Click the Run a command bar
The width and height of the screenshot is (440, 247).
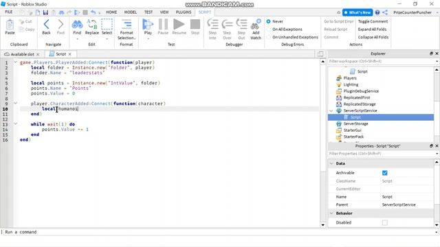[x=219, y=232]
